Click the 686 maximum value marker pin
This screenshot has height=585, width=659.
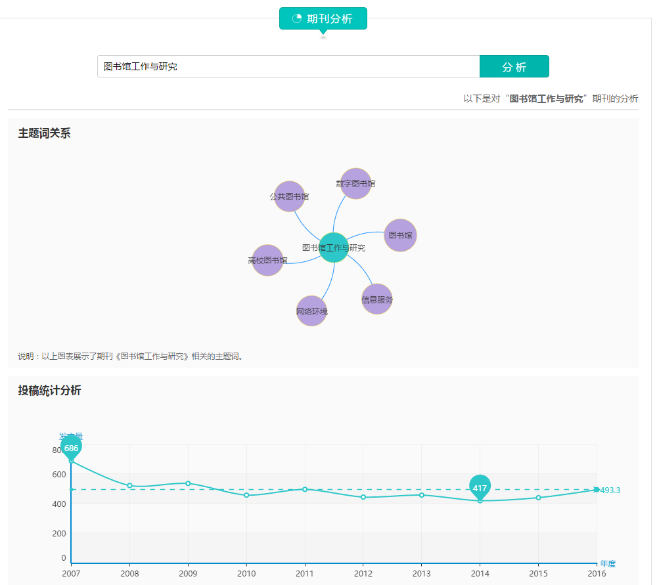tap(71, 448)
